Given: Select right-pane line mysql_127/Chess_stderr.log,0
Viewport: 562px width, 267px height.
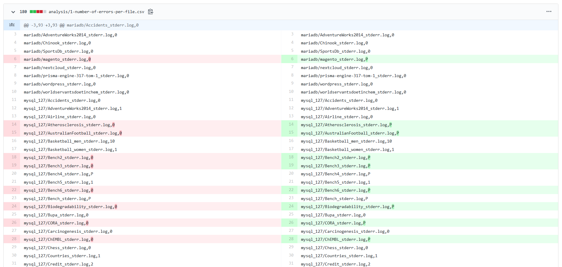Looking at the screenshot, I should click(334, 248).
